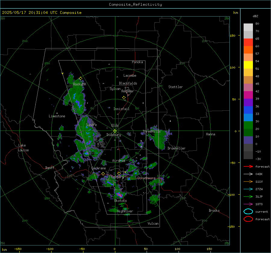Choose the green 31JP arrow legend icon

(248, 196)
